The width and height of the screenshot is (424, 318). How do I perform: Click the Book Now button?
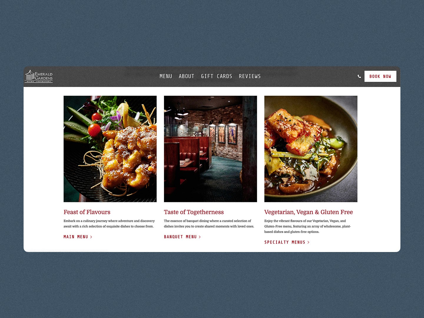point(380,76)
